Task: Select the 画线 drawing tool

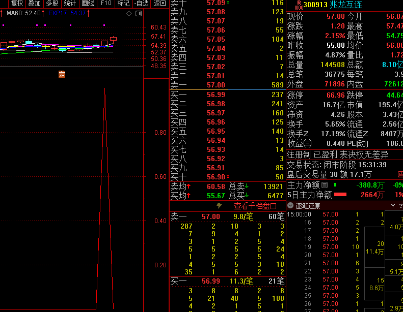Action: [88, 4]
